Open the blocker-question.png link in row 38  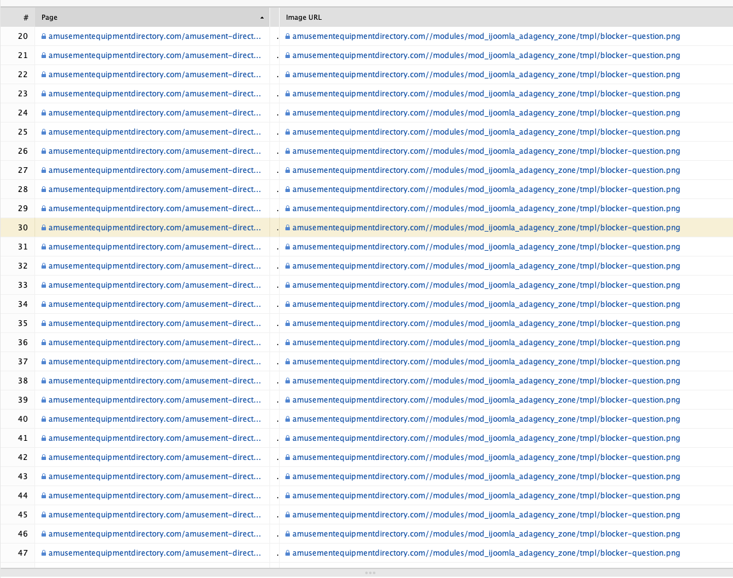(486, 381)
